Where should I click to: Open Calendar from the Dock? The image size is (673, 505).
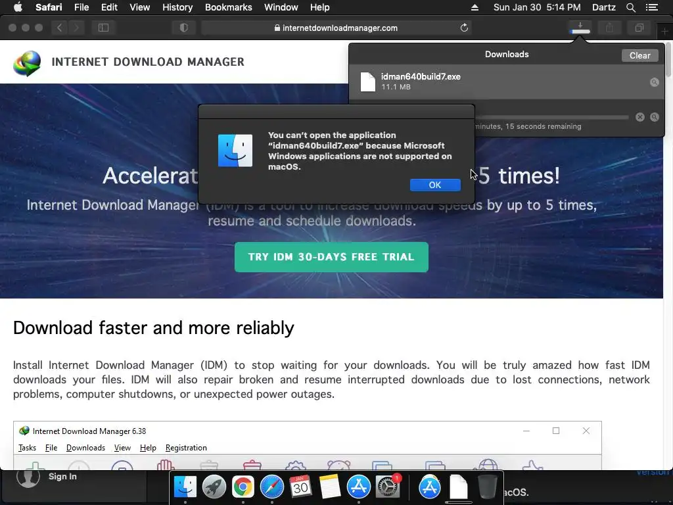pos(300,487)
